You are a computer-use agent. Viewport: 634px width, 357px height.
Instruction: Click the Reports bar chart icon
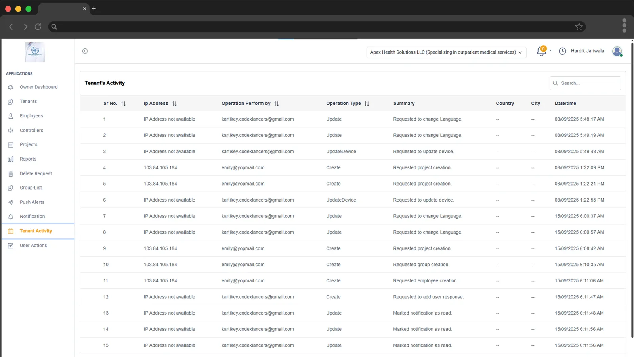(11, 159)
